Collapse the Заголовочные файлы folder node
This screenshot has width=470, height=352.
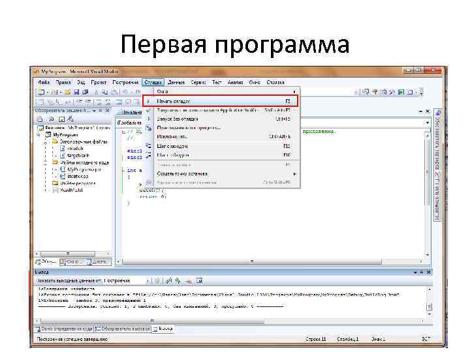pos(46,142)
